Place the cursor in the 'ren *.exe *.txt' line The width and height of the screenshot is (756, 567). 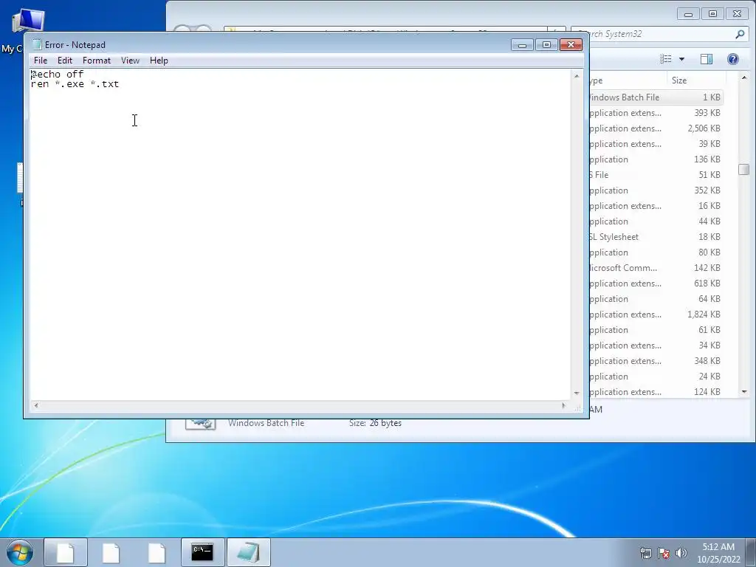pyautogui.click(x=75, y=84)
